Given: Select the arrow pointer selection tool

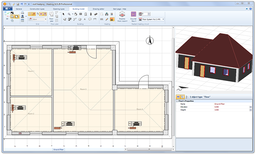Looking at the screenshot, I should click(x=64, y=14).
